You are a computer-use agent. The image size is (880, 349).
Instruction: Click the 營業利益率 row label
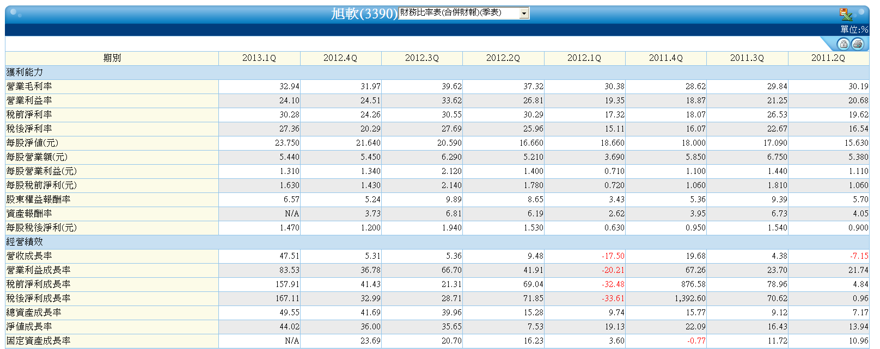click(29, 101)
